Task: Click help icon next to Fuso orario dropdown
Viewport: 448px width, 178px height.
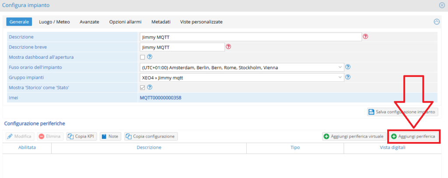Action: 348,67
